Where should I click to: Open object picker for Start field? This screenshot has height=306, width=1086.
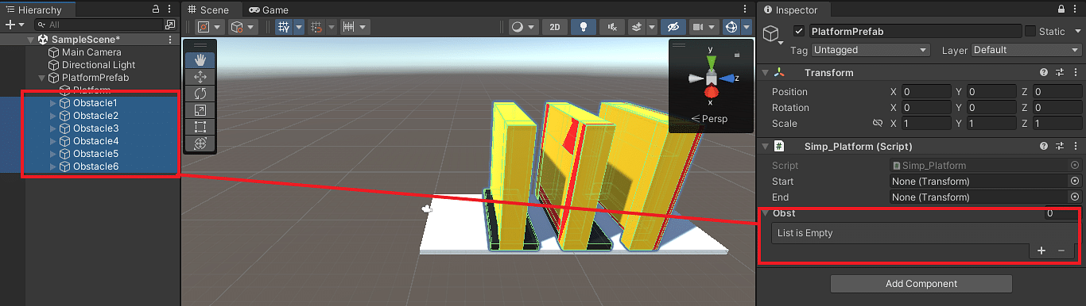1075,182
